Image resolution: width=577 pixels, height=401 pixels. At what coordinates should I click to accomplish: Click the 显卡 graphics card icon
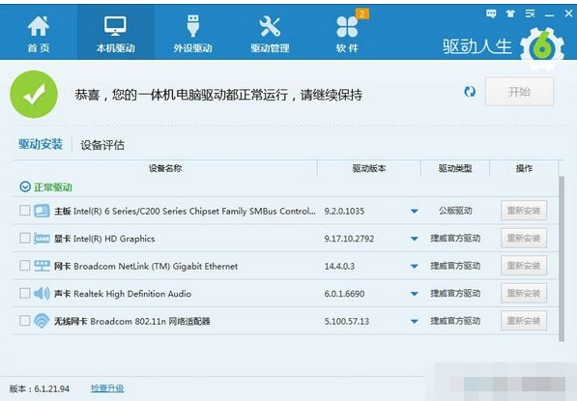[x=42, y=239]
